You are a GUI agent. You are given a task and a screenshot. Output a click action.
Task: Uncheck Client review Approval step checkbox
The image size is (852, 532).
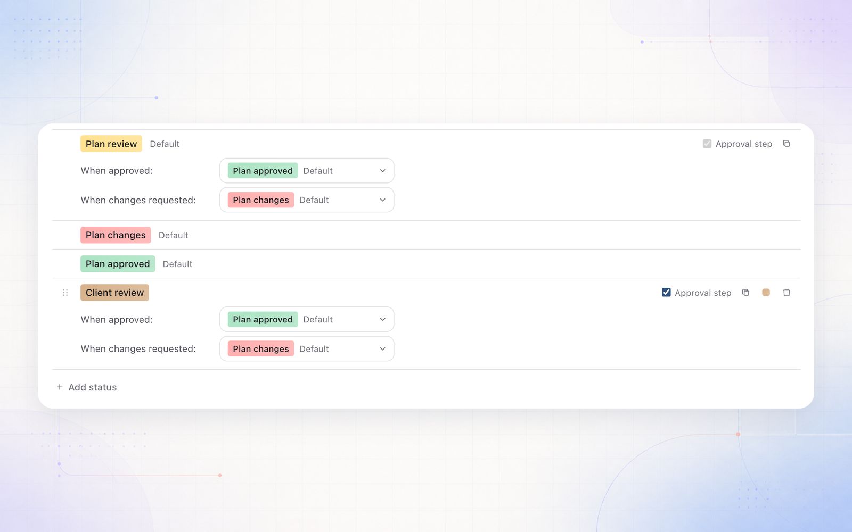pyautogui.click(x=666, y=293)
